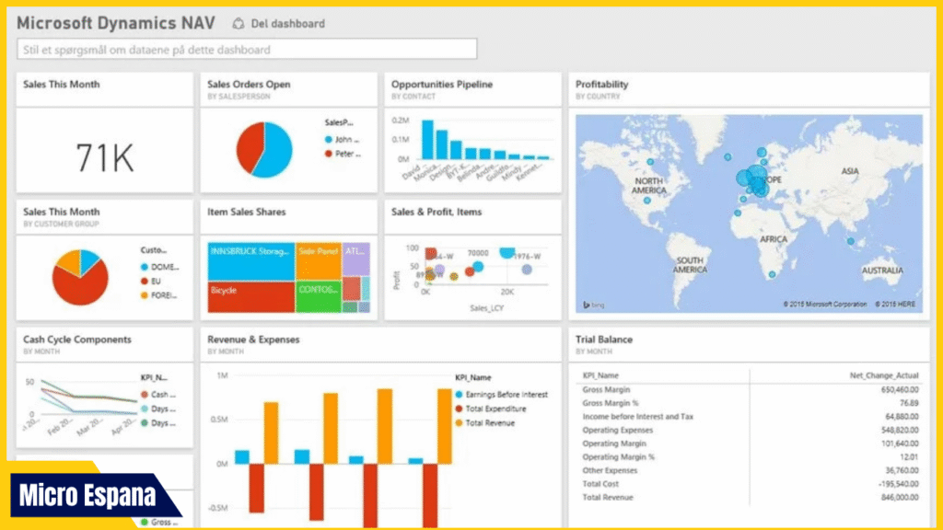Click the red Peter legend marker
Image resolution: width=943 pixels, height=530 pixels.
tap(329, 153)
